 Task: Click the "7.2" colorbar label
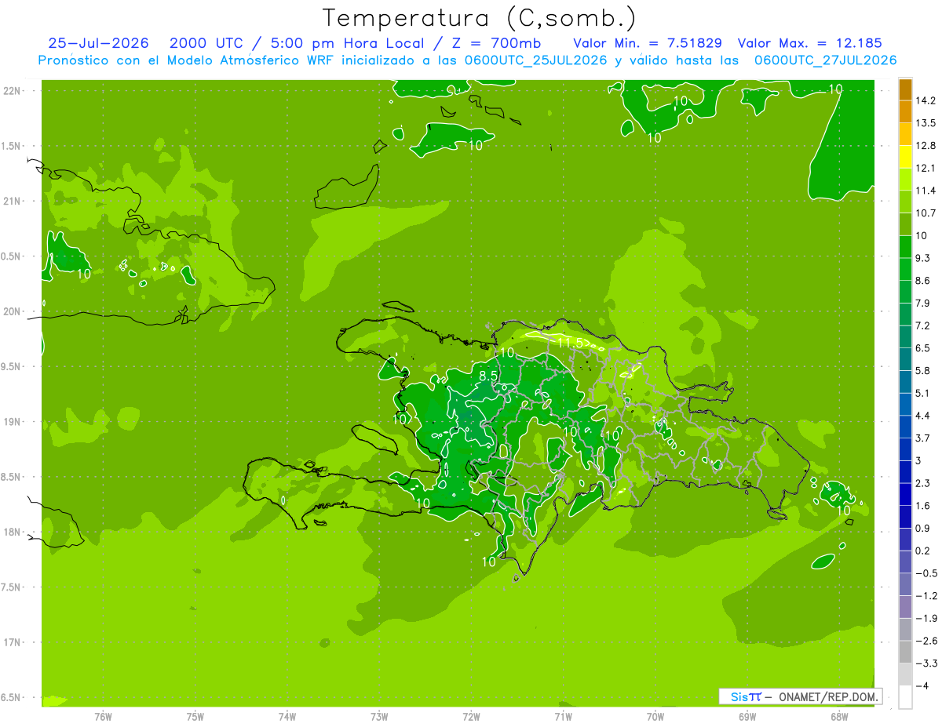(922, 325)
